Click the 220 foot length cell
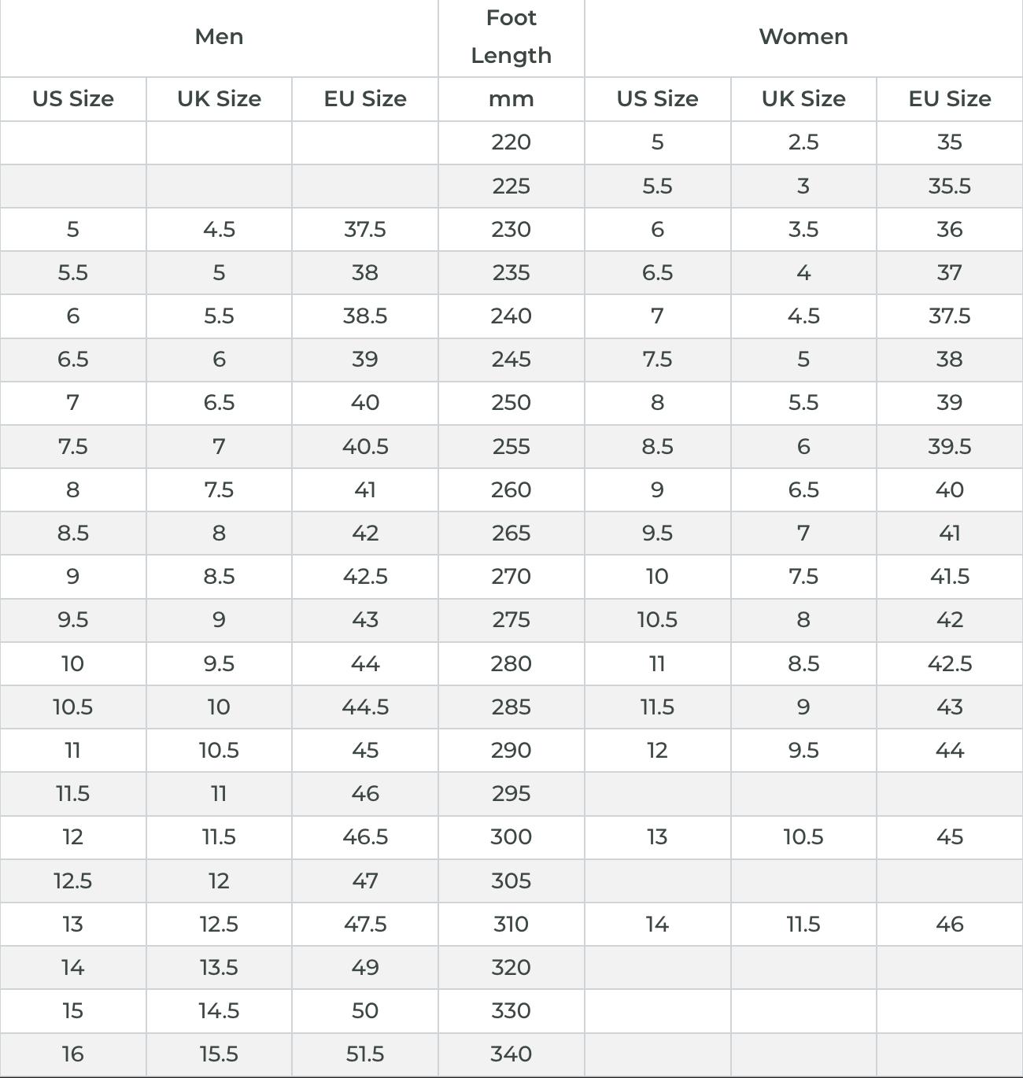This screenshot has width=1023, height=1078. [x=511, y=142]
